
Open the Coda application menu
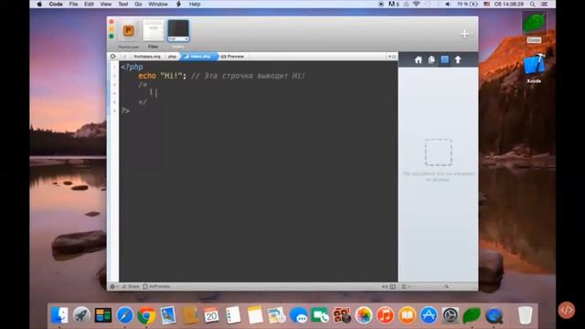point(56,4)
